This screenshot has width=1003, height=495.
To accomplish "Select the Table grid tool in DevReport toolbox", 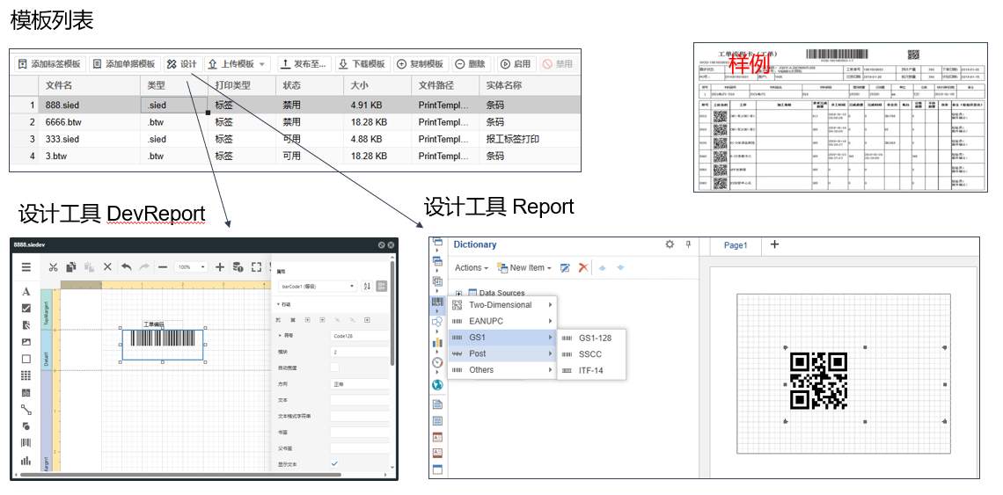I will tap(26, 375).
